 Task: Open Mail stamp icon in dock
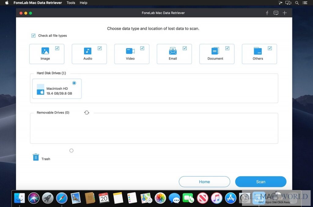click(76, 198)
